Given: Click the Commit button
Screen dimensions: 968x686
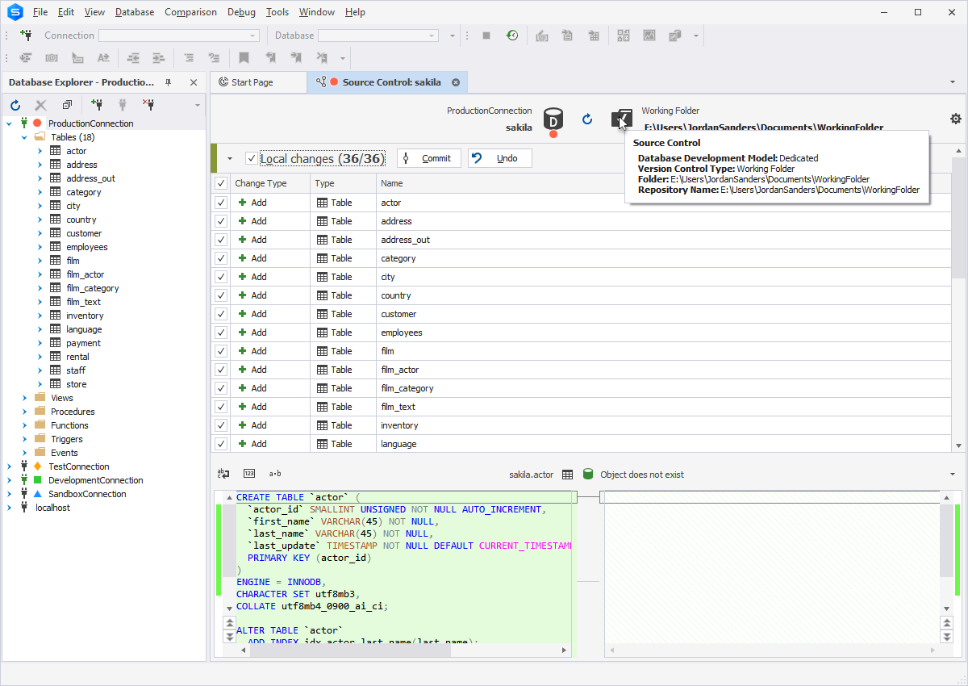Looking at the screenshot, I should tap(428, 158).
